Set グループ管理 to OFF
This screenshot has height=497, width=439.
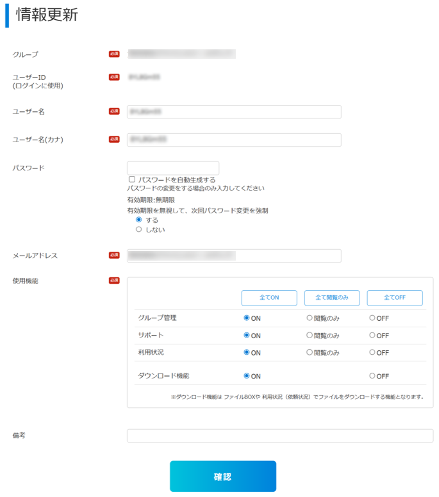point(372,318)
